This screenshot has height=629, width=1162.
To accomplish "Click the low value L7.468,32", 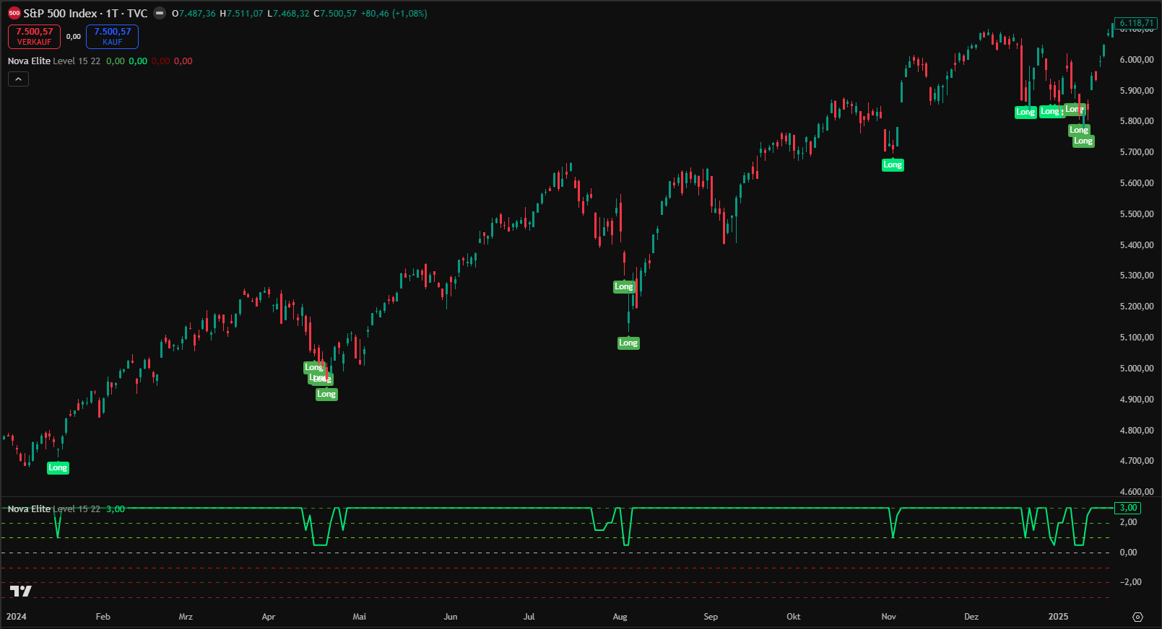I will click(x=288, y=14).
